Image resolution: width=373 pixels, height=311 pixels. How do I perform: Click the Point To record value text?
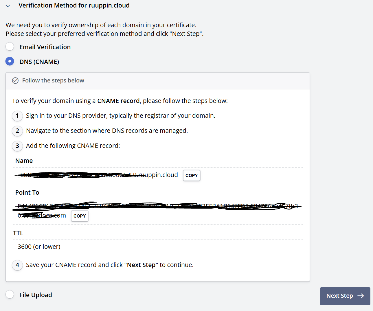(x=156, y=206)
